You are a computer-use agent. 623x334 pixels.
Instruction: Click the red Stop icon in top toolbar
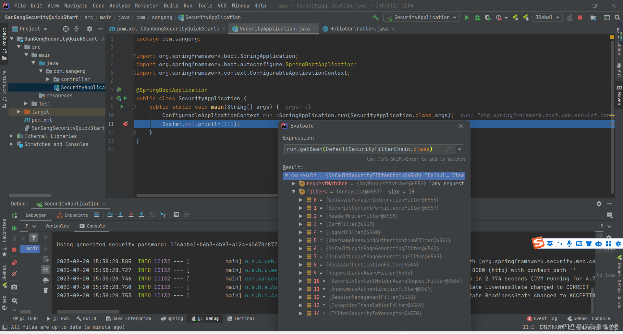pyautogui.click(x=580, y=18)
